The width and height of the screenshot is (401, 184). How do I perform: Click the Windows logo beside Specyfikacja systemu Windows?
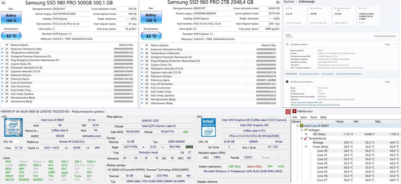[x=287, y=82]
